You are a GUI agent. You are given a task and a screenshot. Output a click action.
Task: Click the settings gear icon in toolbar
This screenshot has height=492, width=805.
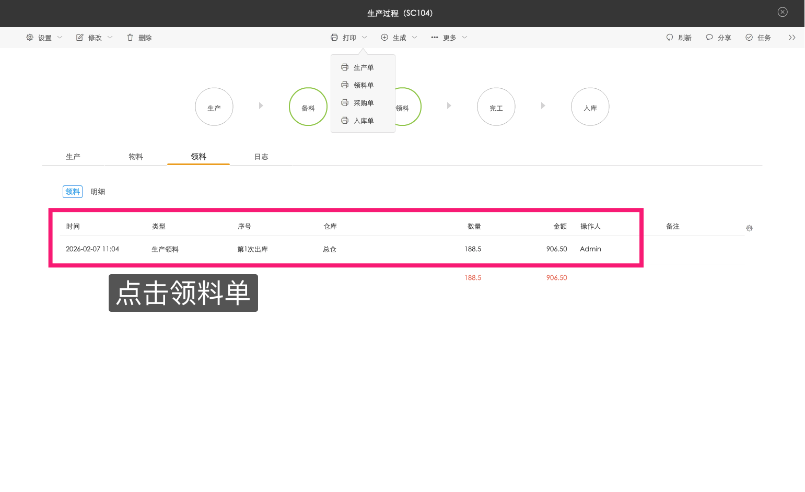coord(30,38)
